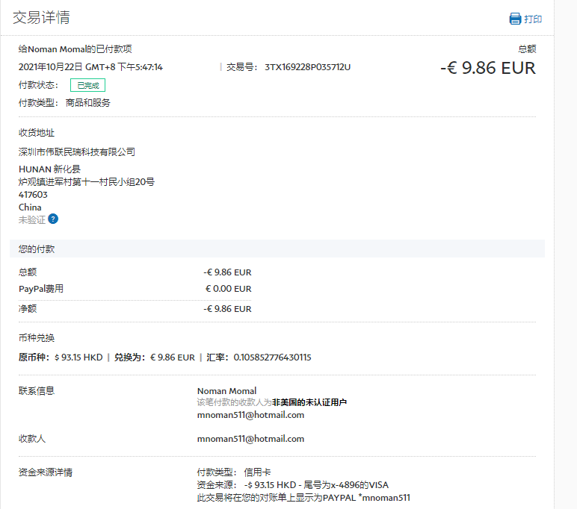Click the PayPal费用 fee amount € 0.00 EUR
Viewport: 577px width, 509px height.
(228, 289)
